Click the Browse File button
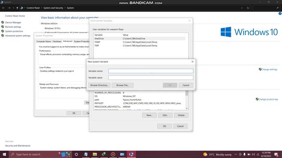 click(x=122, y=85)
